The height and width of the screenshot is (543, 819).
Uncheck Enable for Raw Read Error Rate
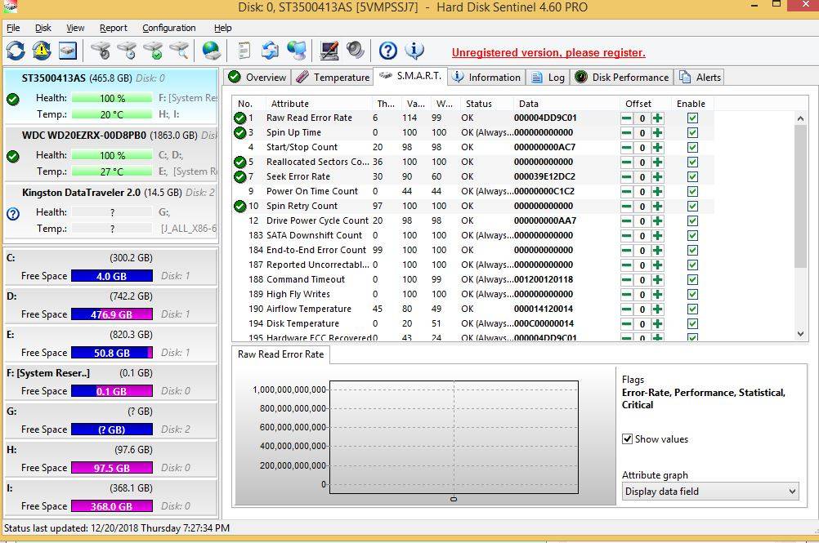(692, 118)
